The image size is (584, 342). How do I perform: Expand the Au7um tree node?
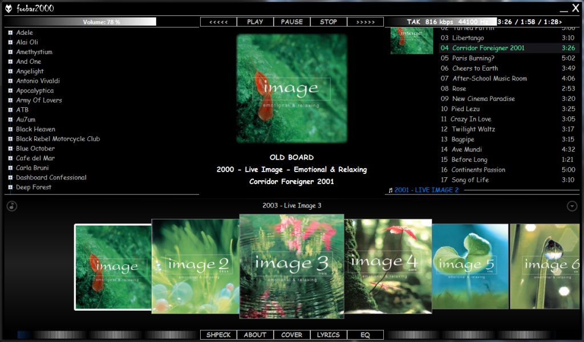(10, 120)
